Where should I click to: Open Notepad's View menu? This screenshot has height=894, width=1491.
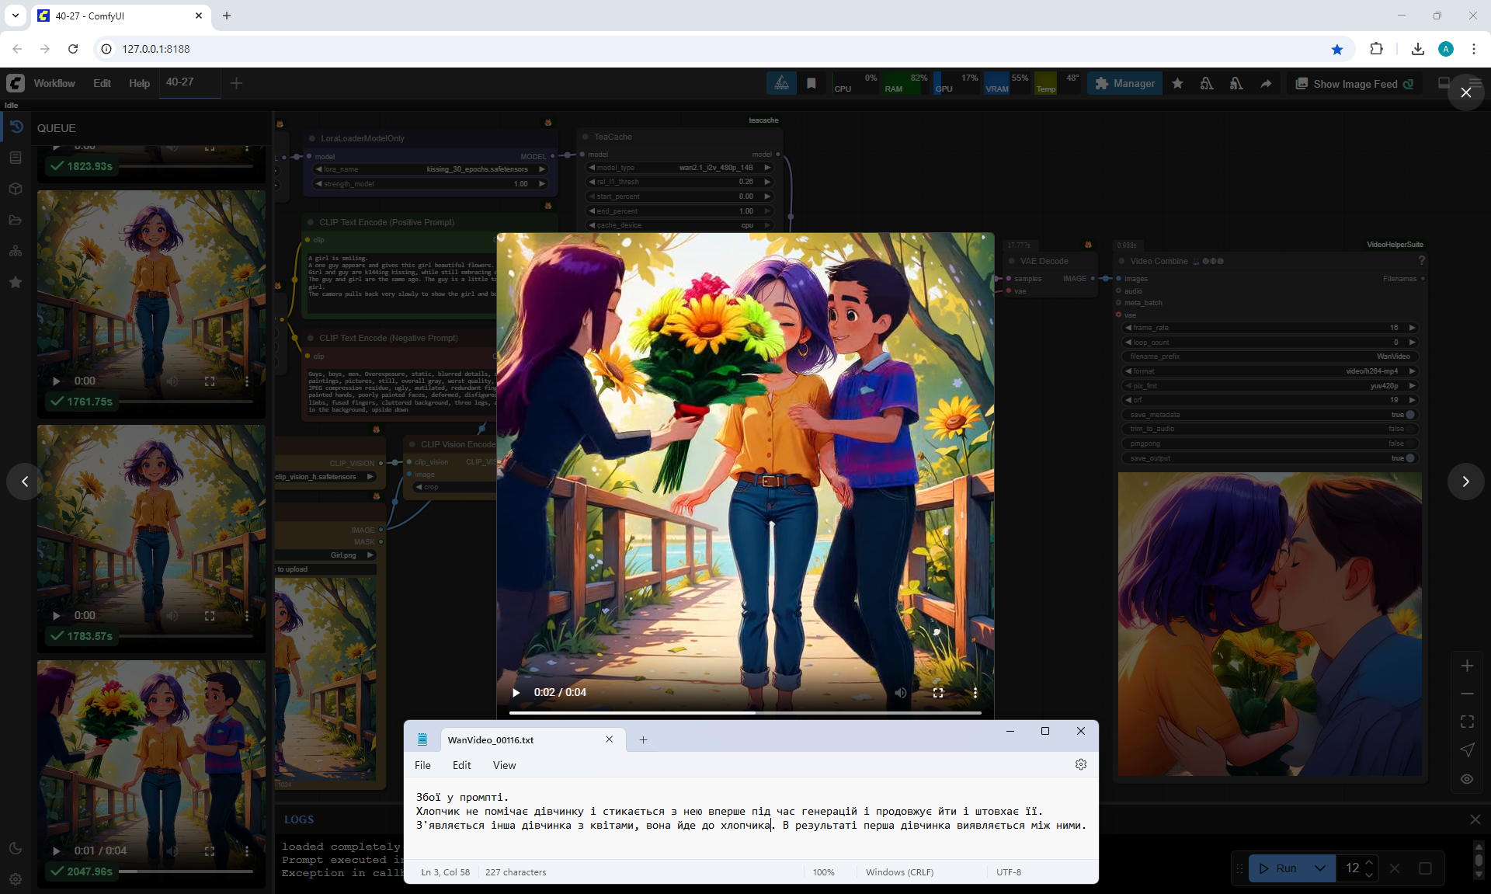coord(504,765)
